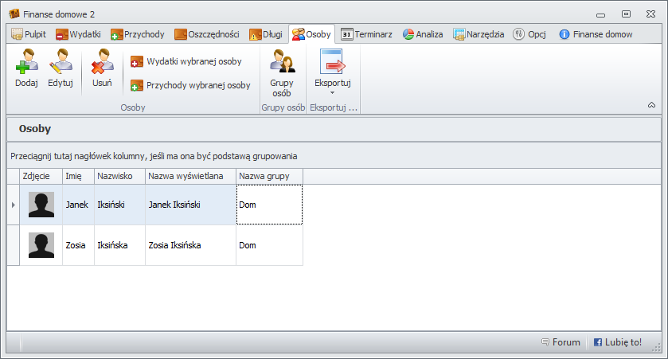Open the Oszczędności tab
The width and height of the screenshot is (668, 359).
click(207, 34)
